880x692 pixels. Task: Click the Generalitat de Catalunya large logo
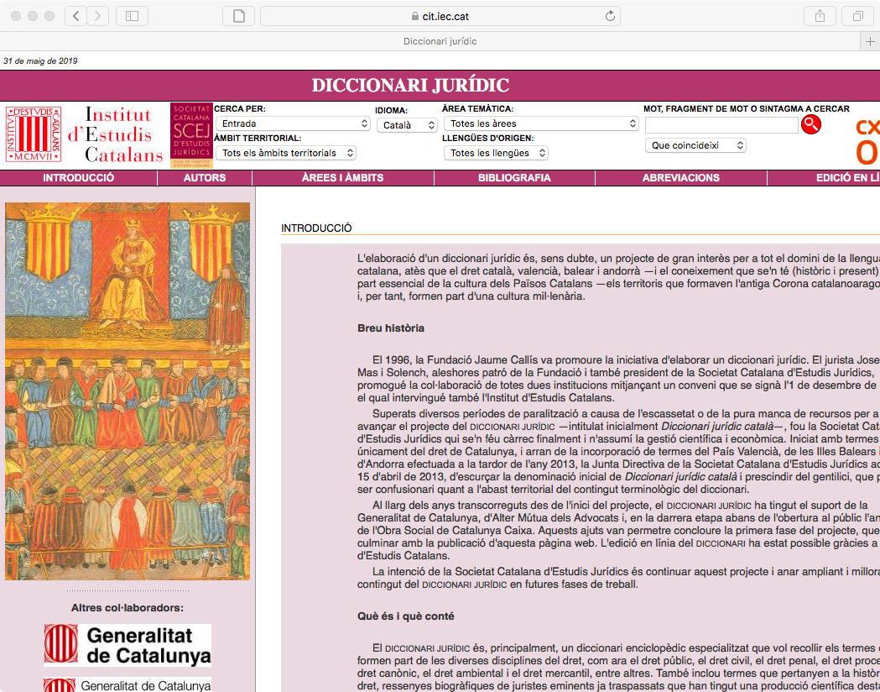pyautogui.click(x=128, y=645)
